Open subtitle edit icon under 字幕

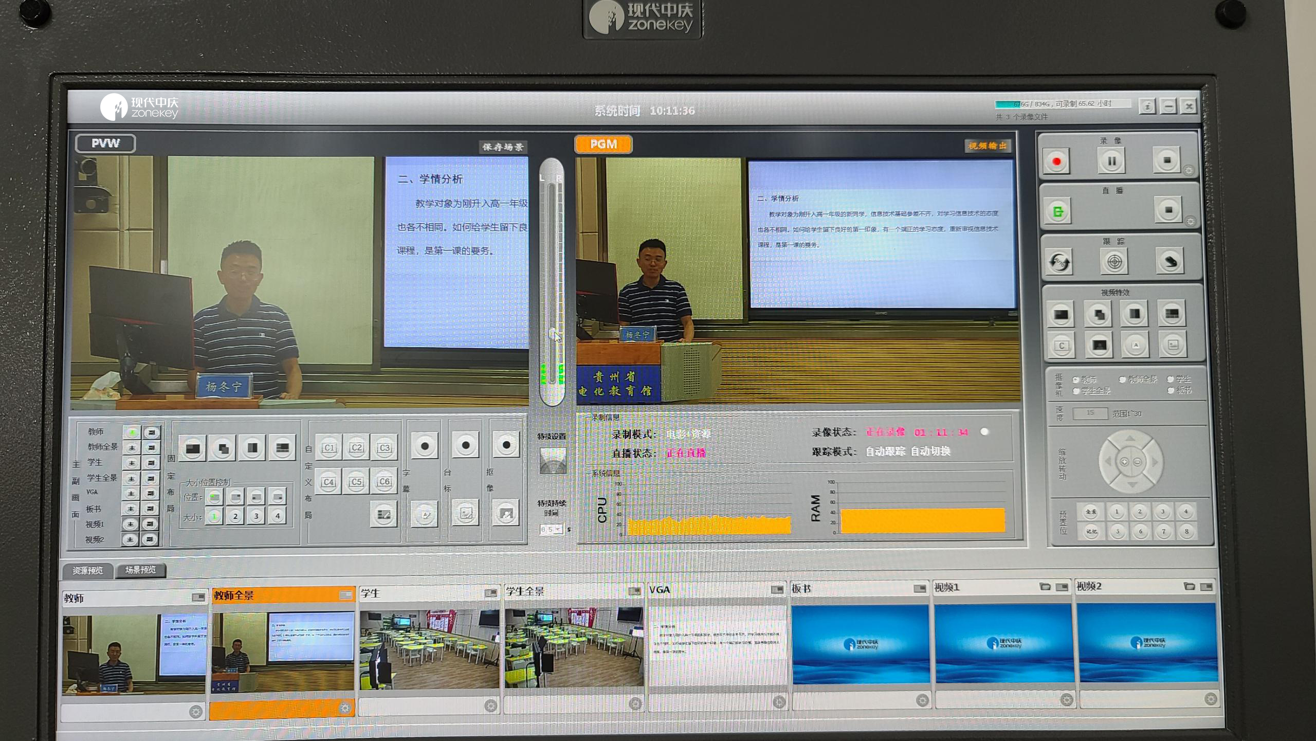[424, 514]
